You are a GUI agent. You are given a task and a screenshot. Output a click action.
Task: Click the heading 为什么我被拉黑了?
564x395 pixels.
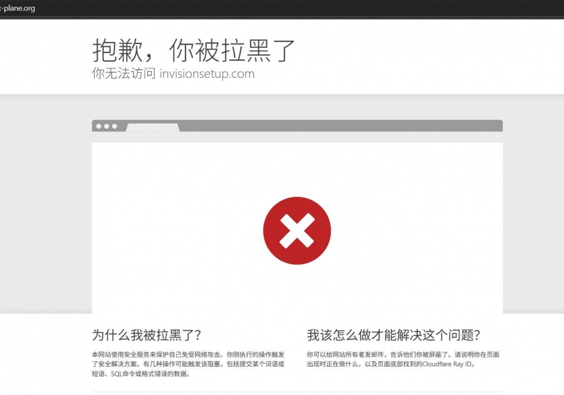147,335
